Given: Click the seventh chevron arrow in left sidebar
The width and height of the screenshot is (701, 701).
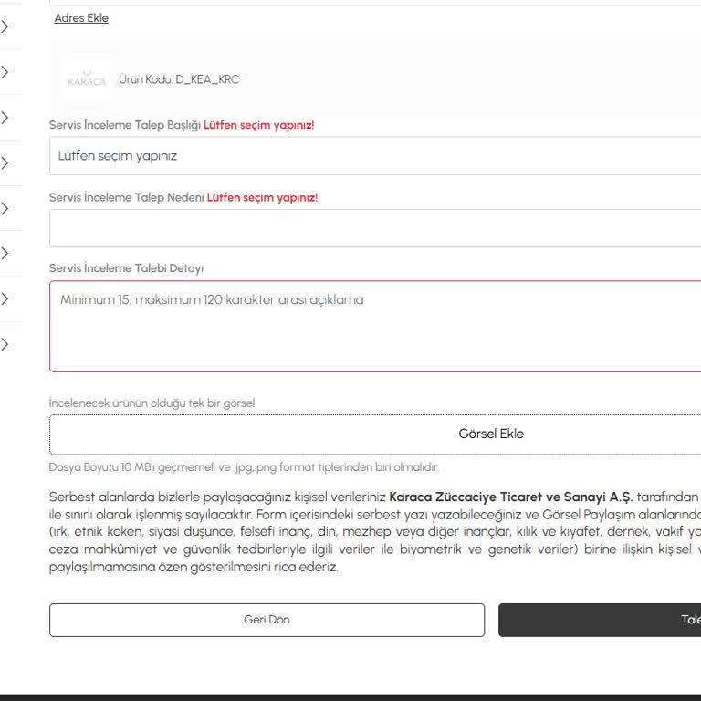Looking at the screenshot, I should [5, 298].
